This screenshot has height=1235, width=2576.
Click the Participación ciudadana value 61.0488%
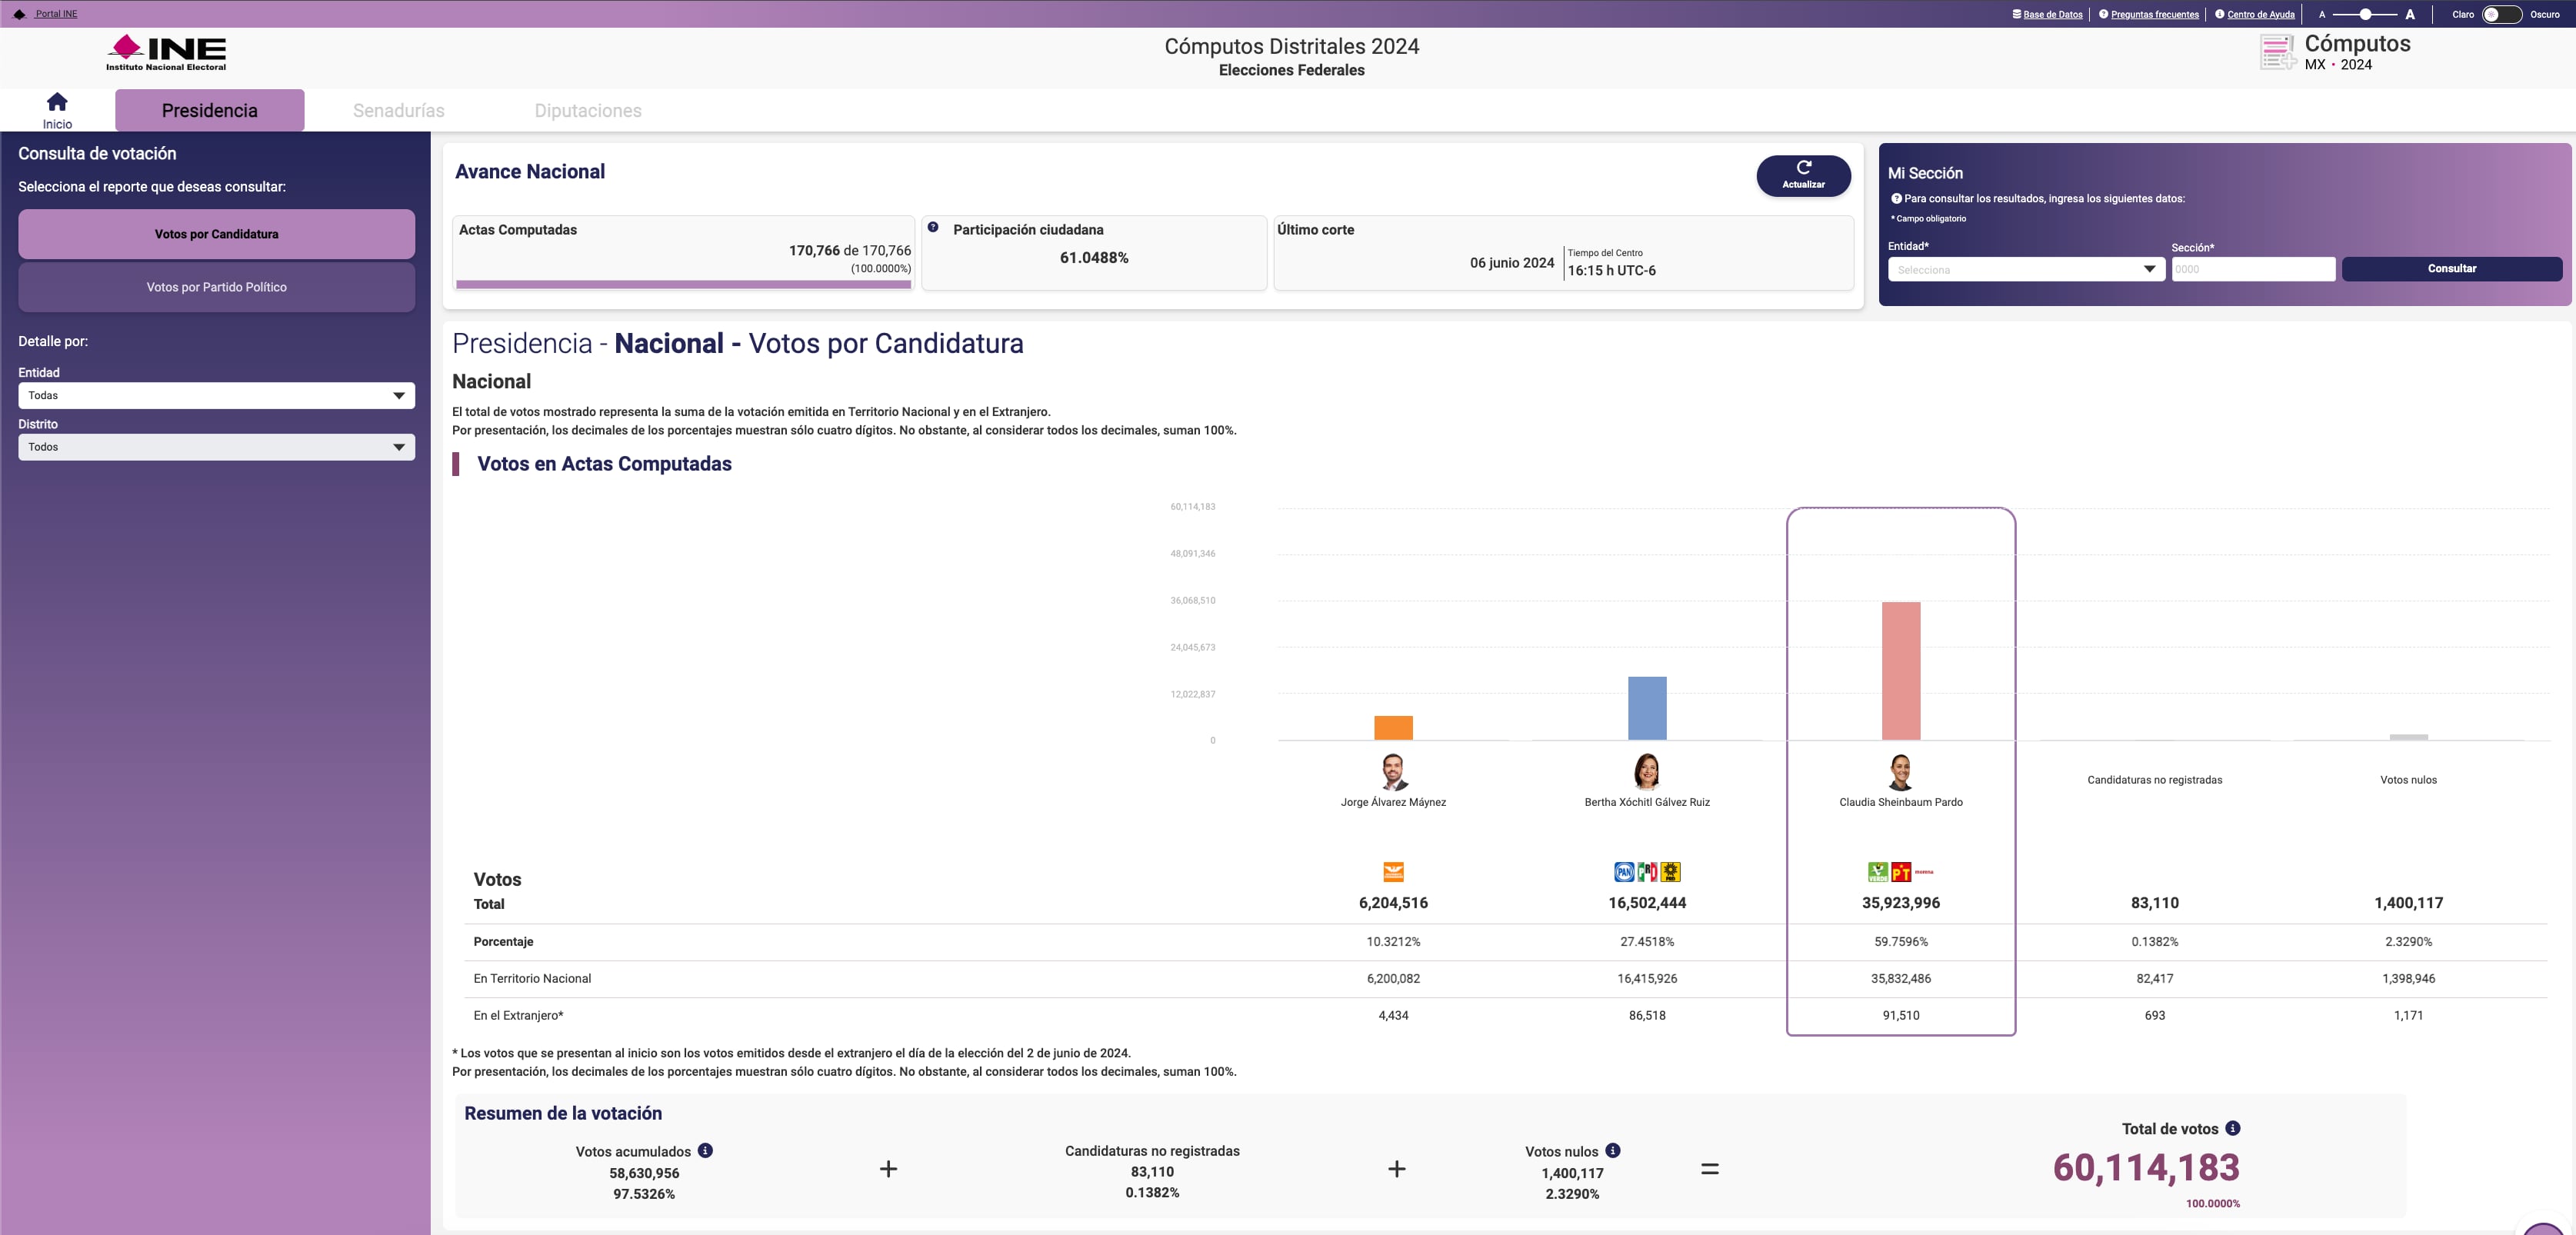[x=1094, y=258]
